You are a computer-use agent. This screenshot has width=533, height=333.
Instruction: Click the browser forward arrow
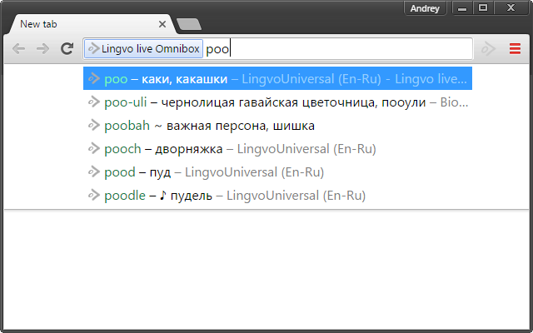(42, 49)
